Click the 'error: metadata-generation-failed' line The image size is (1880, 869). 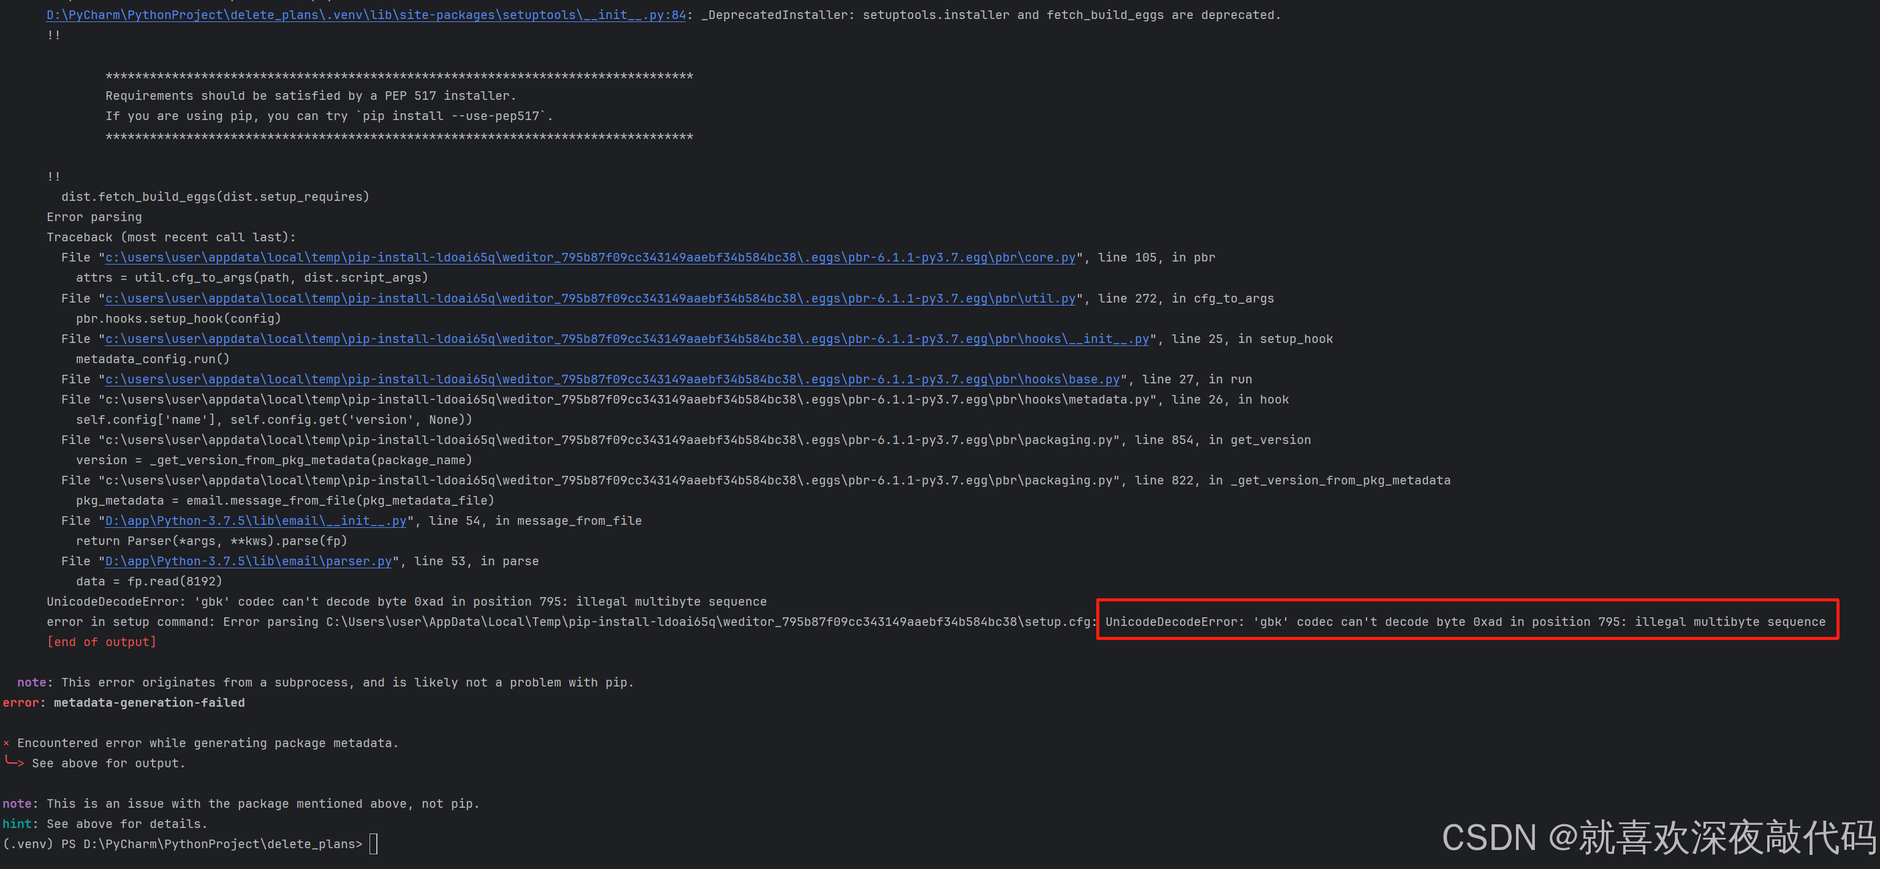tap(124, 702)
